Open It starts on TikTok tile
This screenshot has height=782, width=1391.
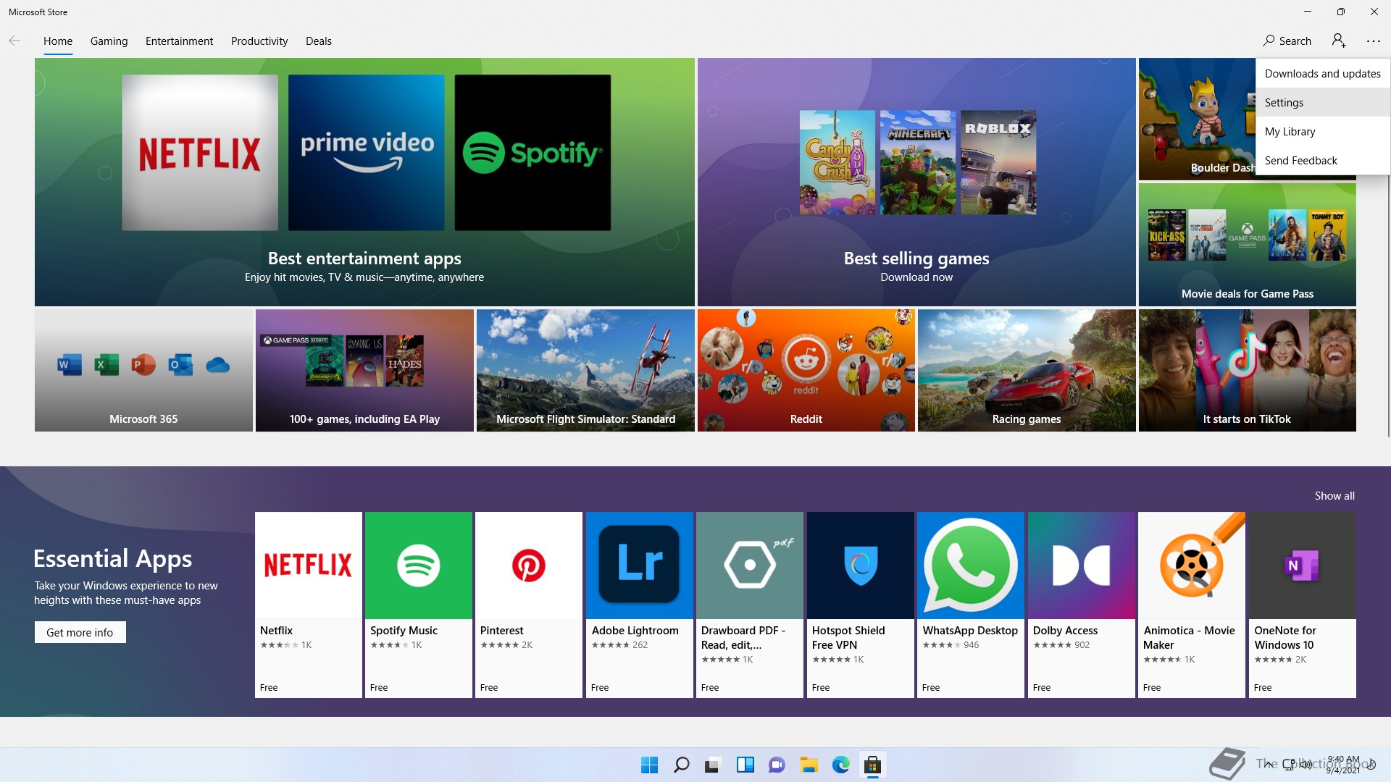pyautogui.click(x=1247, y=370)
